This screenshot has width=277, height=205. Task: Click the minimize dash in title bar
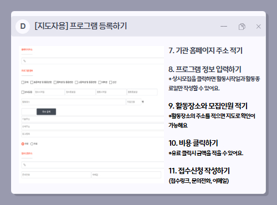click(224, 27)
